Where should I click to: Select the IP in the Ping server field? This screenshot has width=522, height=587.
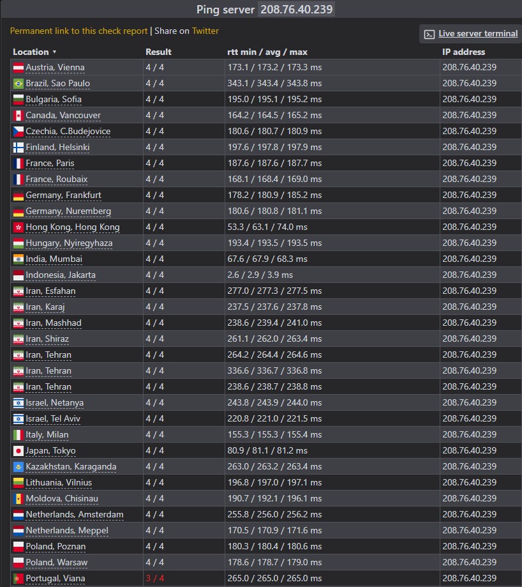(x=296, y=9)
